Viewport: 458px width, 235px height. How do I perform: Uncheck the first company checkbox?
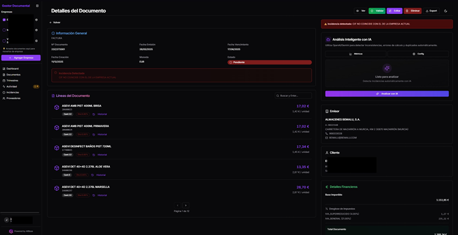click(4, 19)
